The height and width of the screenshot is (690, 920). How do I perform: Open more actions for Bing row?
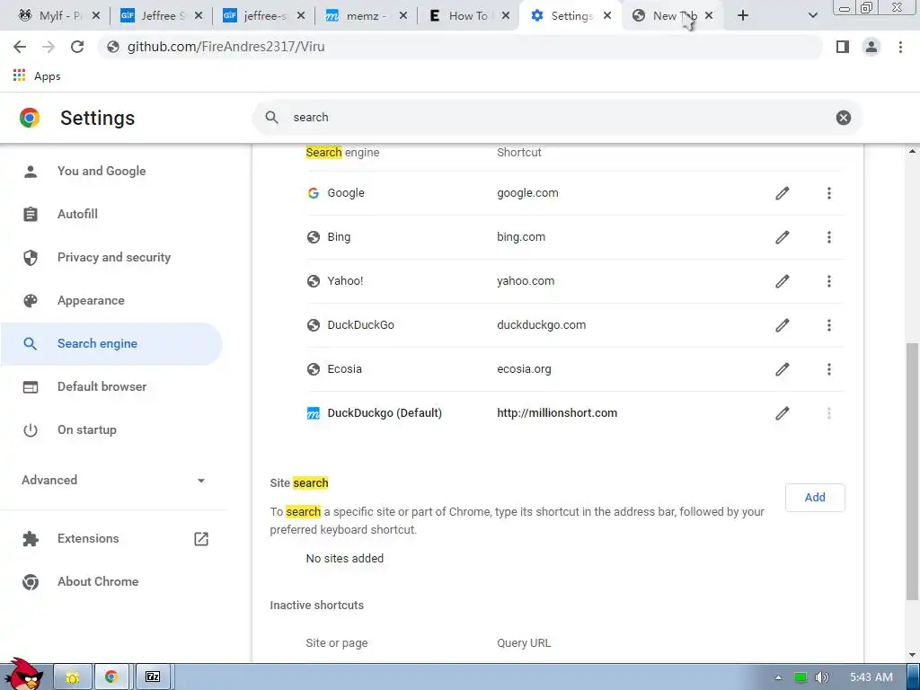click(x=829, y=237)
